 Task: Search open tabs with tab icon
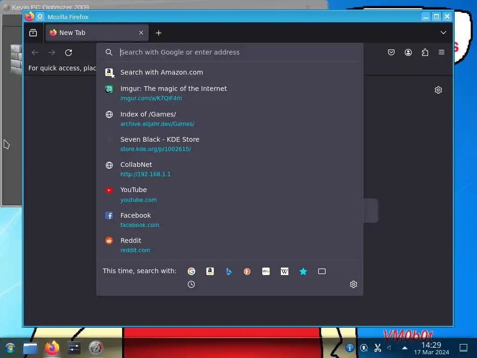click(x=322, y=271)
